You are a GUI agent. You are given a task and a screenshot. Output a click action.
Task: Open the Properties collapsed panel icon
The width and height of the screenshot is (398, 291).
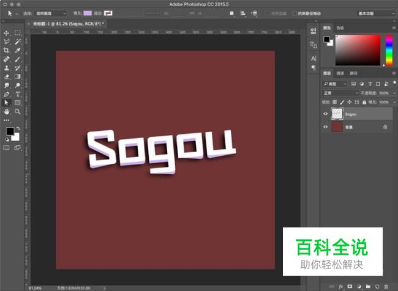[314, 31]
